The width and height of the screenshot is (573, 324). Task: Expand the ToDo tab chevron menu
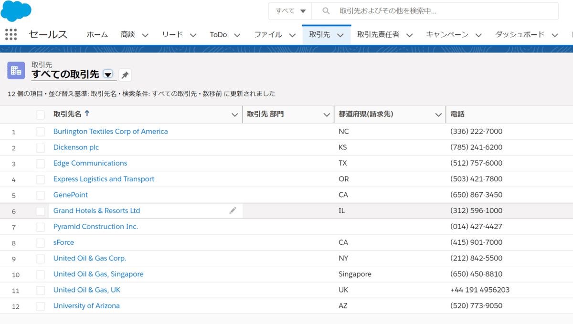[237, 35]
